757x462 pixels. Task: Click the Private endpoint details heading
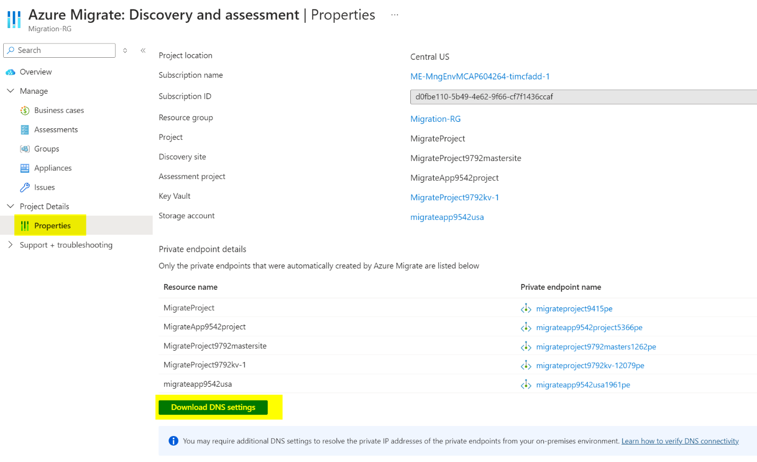[203, 250]
